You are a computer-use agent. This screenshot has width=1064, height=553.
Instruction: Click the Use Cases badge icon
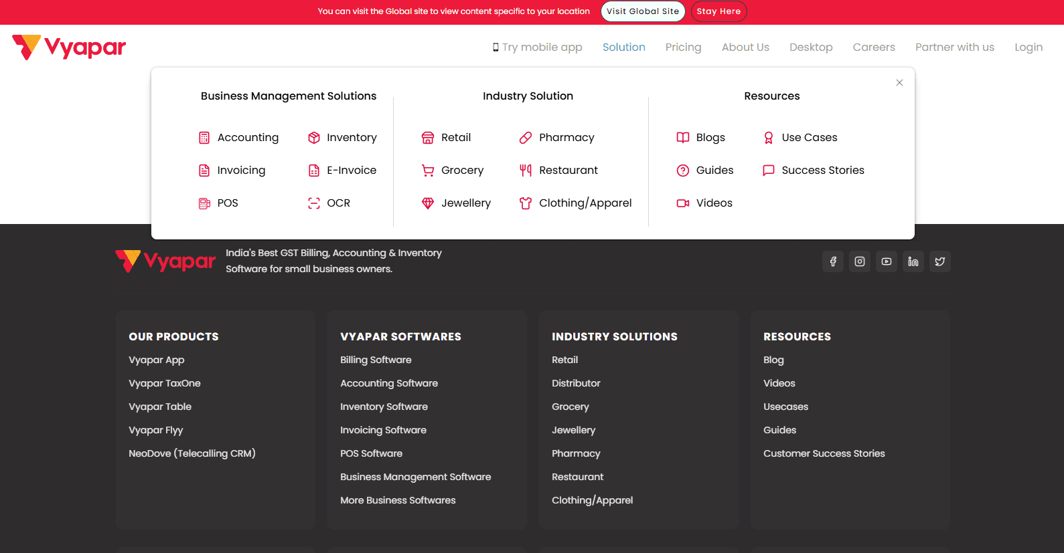tap(769, 138)
